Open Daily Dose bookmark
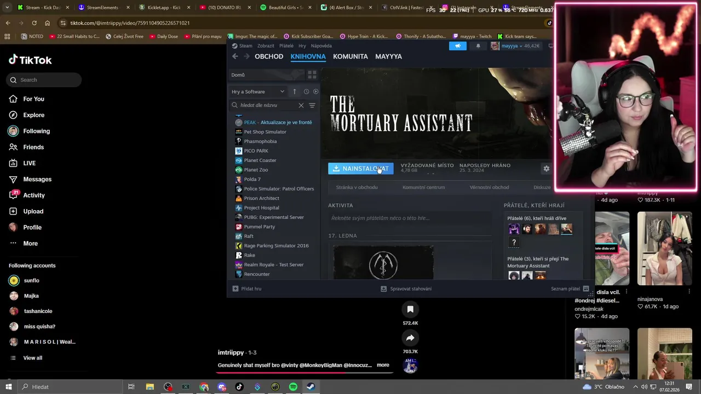The width and height of the screenshot is (701, 394). tap(163, 36)
